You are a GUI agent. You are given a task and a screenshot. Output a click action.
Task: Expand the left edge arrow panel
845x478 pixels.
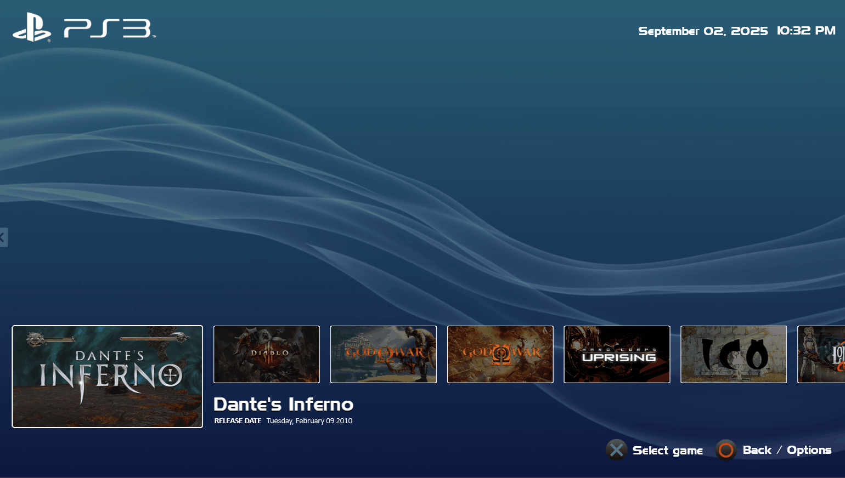click(3, 237)
